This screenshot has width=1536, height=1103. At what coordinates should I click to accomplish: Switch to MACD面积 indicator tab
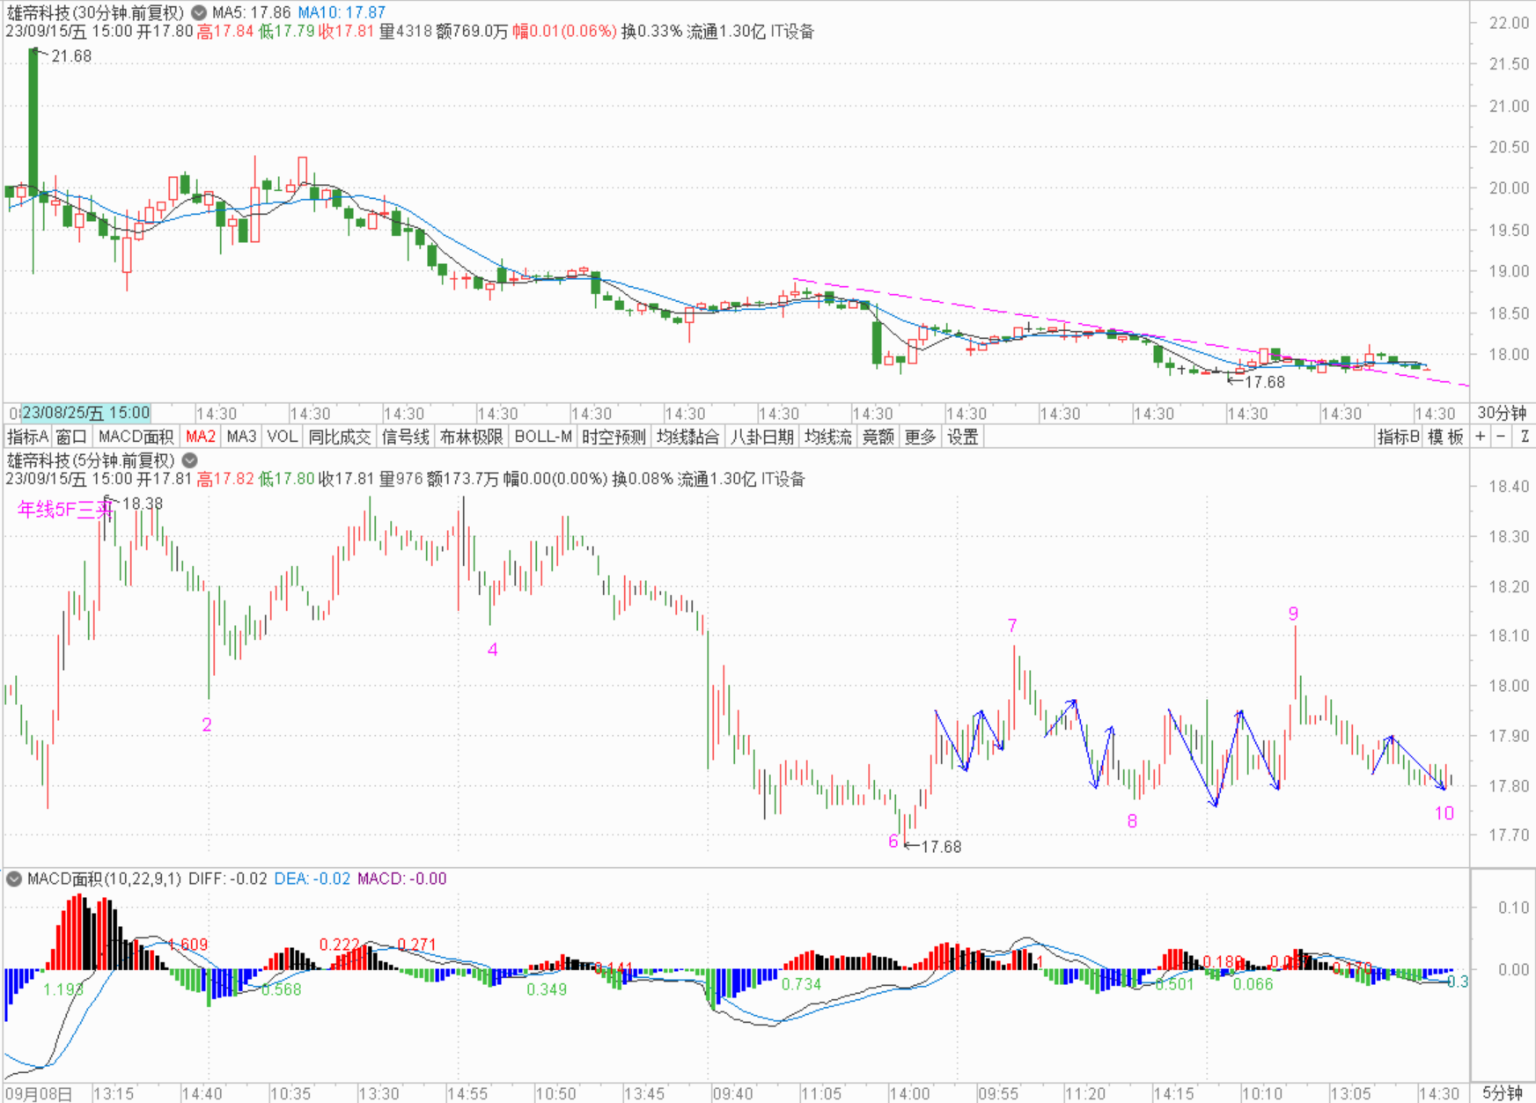coord(136,437)
